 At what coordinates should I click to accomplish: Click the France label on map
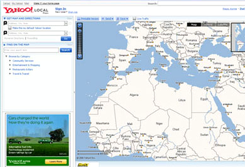coord(134,37)
